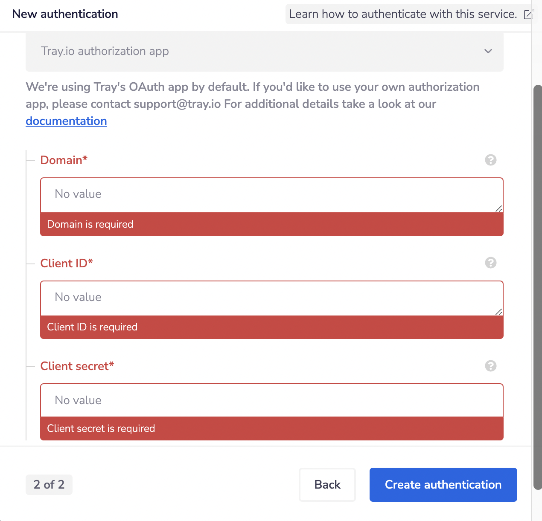The image size is (542, 521).
Task: Select the Client secret input field
Action: click(x=271, y=400)
